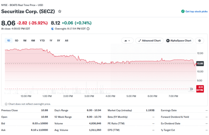Click the Earnings Date label
209x135 pixels.
169,110
